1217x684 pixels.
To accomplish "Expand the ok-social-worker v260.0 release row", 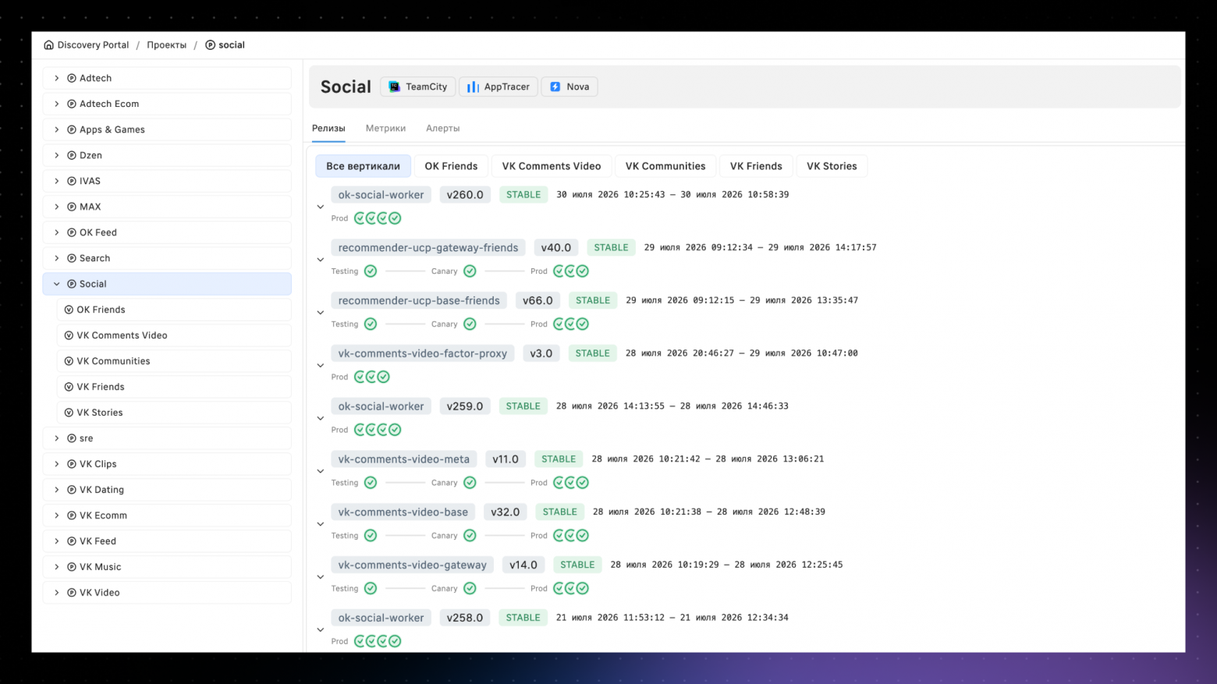I will 321,207.
